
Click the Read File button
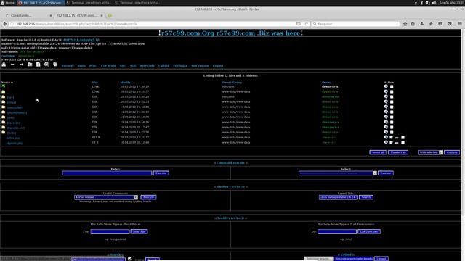pos(139,232)
